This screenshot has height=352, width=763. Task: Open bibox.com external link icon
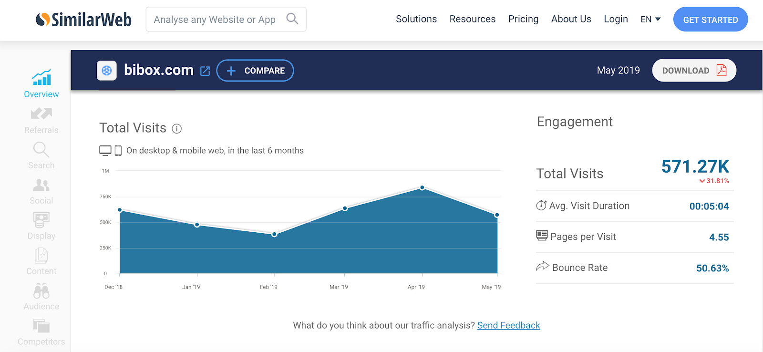click(x=205, y=71)
